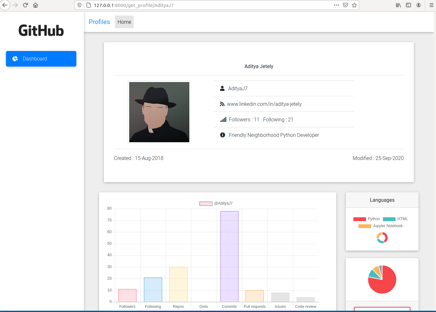Screen dimensions: 436x312
Task: Click the Modified : 25-Sep-2020 text
Action: tap(378, 158)
